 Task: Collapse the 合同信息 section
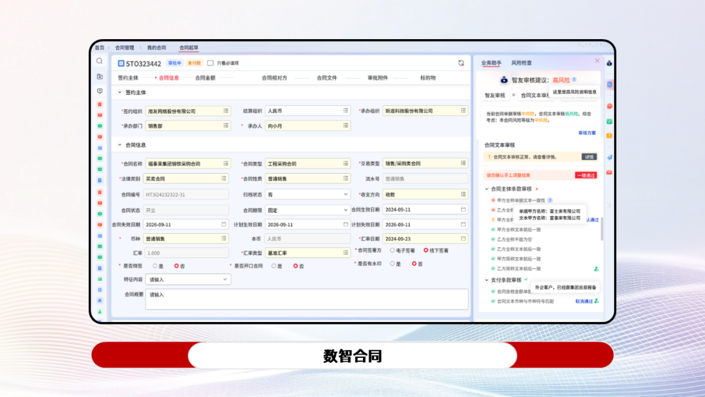click(119, 145)
